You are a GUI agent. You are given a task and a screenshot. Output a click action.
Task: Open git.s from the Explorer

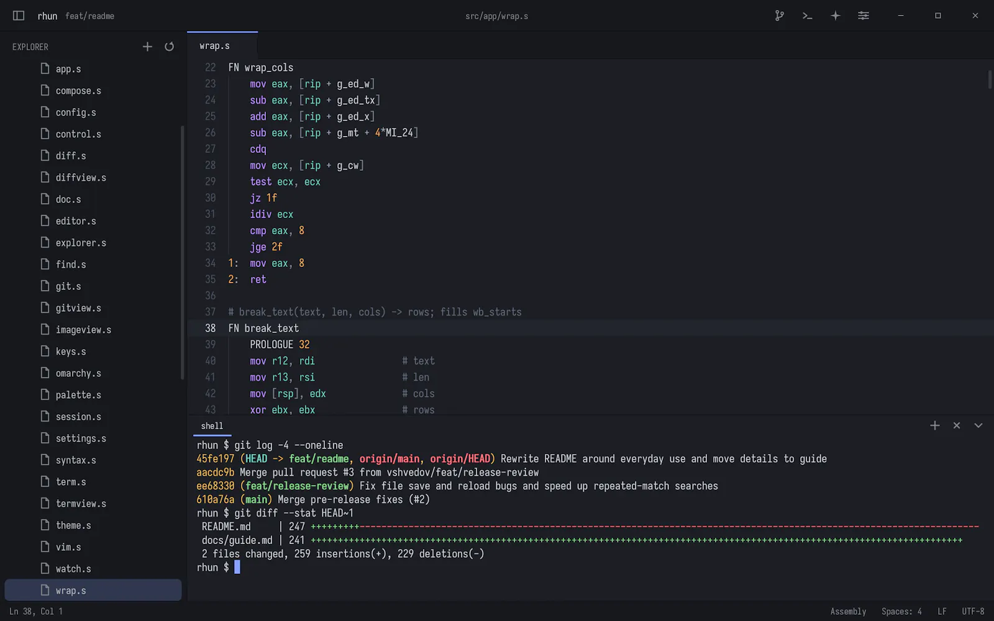[x=93, y=286]
